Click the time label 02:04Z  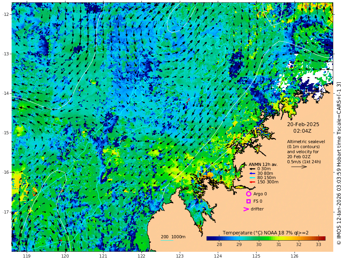(x=302, y=131)
